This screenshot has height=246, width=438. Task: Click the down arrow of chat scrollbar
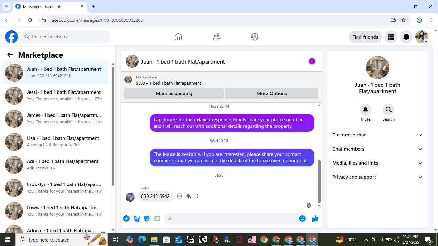click(319, 206)
